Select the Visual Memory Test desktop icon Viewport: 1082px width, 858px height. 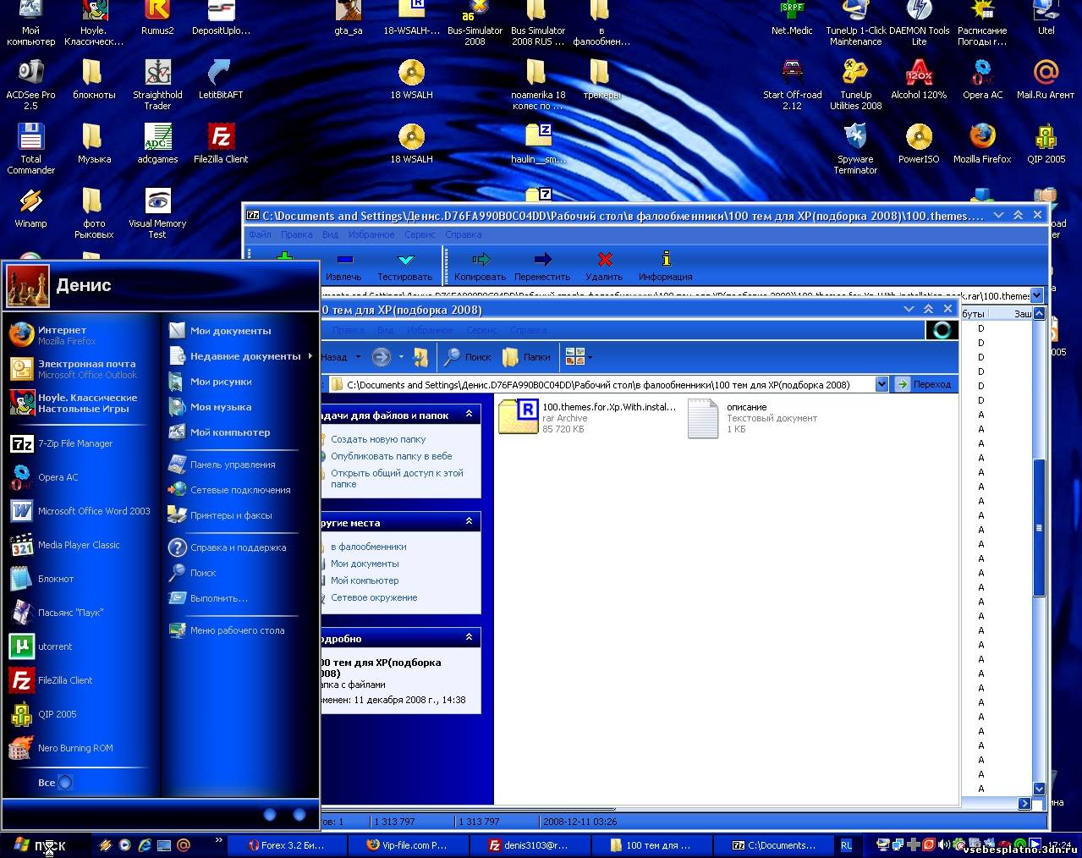tap(157, 213)
